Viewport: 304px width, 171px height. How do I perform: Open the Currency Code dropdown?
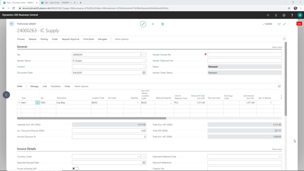coord(138,157)
